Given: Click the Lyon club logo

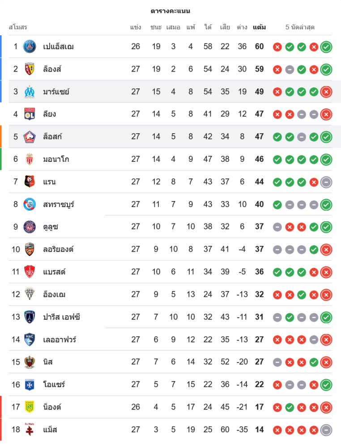Looking at the screenshot, I should point(30,114).
